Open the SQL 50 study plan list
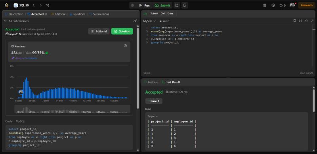Image resolution: width=317 pixels, height=154 pixels. (x=21, y=6)
